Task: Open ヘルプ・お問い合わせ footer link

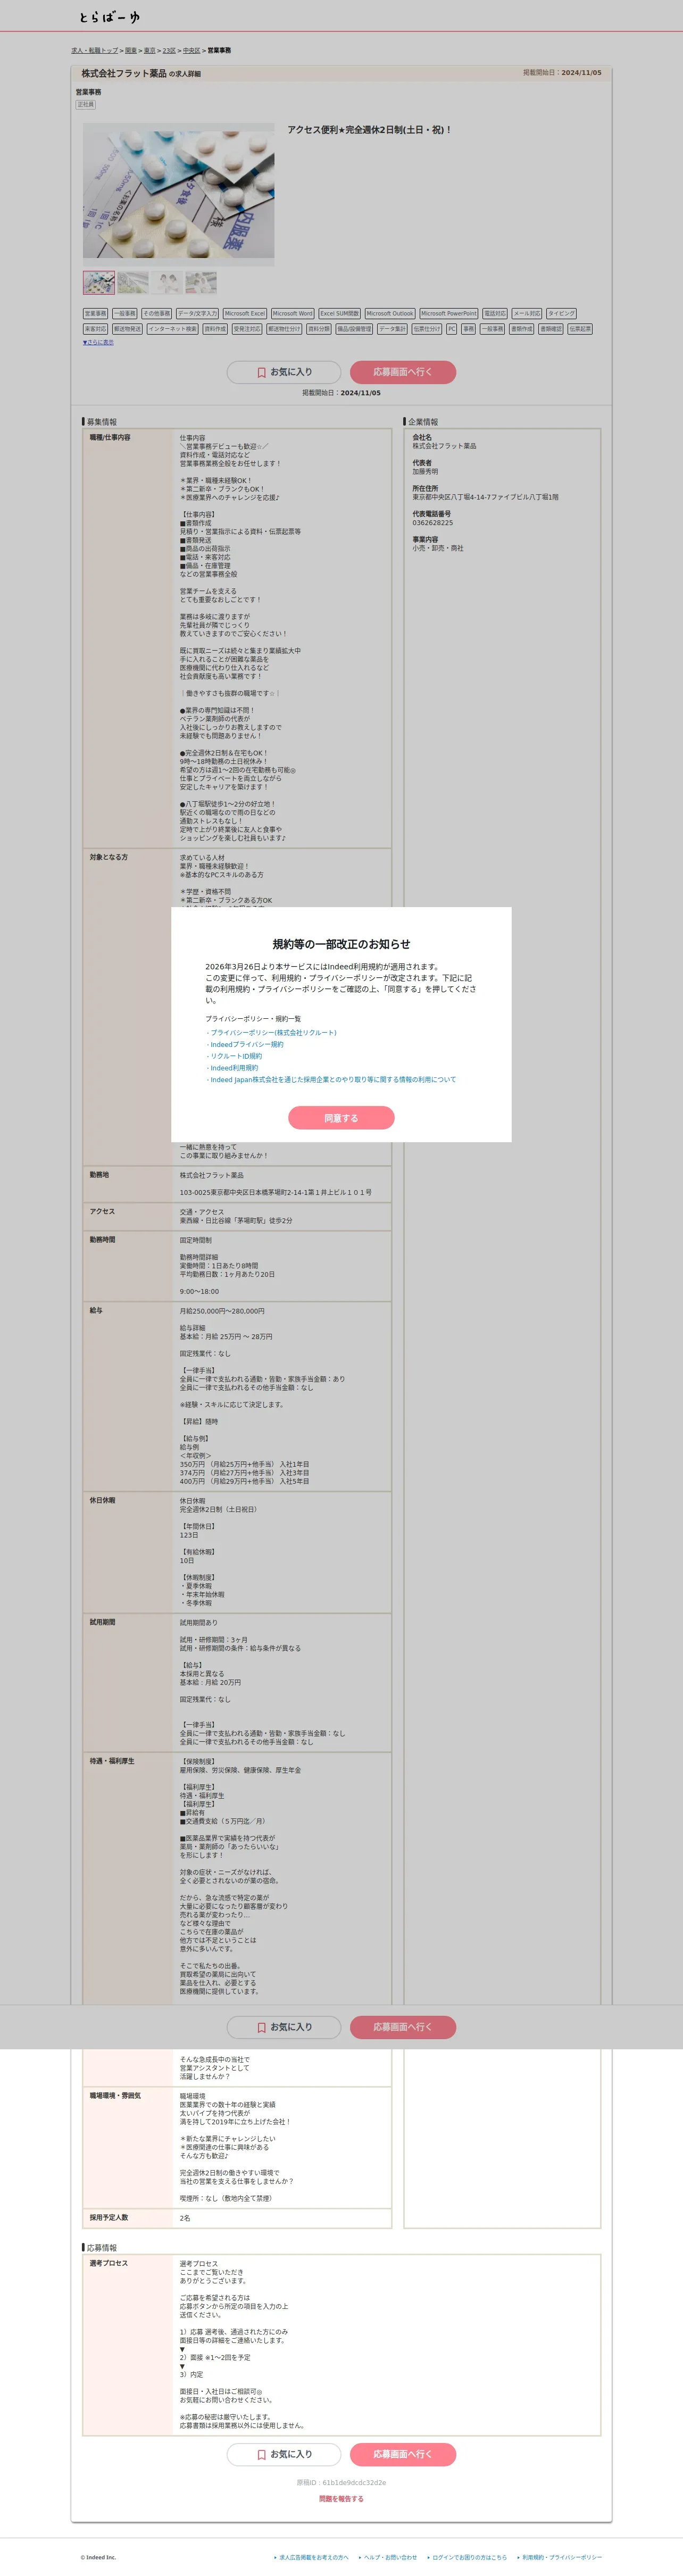Action: 390,2557
